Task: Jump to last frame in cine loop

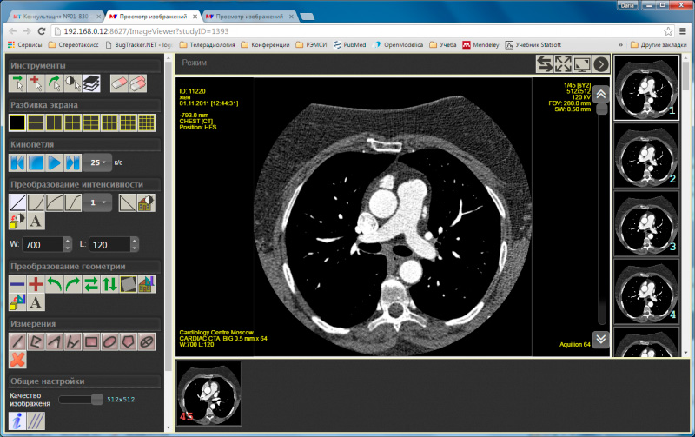Action: tap(73, 162)
